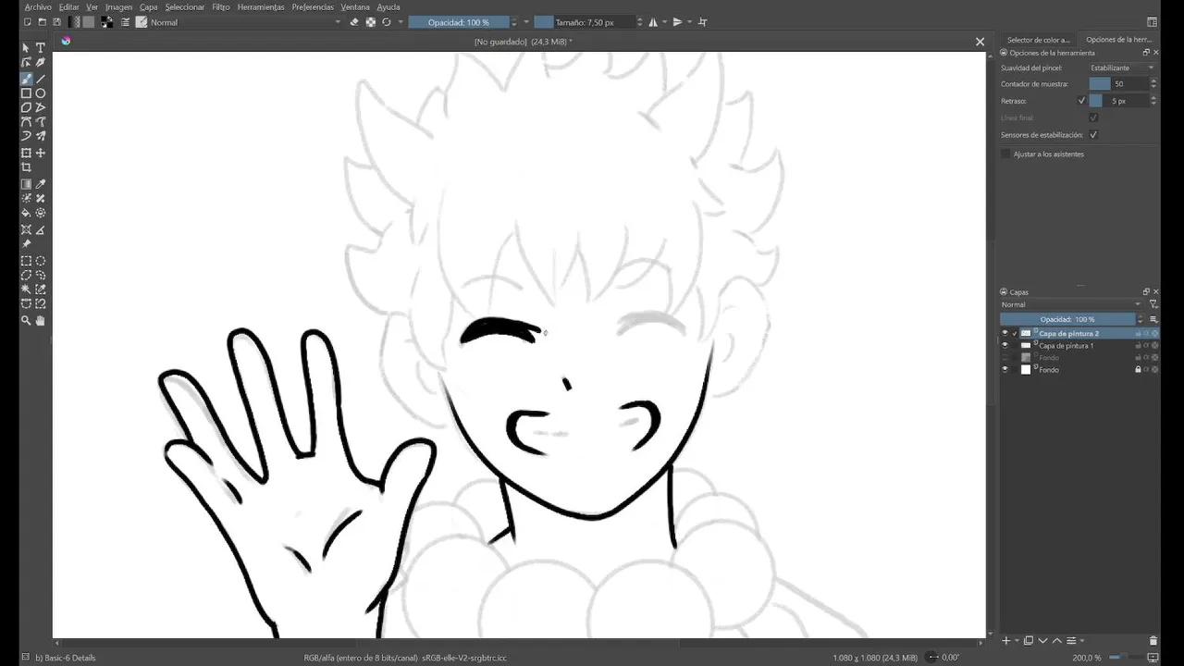1184x666 pixels.
Task: Toggle Retraso checkbox
Action: pyautogui.click(x=1081, y=100)
